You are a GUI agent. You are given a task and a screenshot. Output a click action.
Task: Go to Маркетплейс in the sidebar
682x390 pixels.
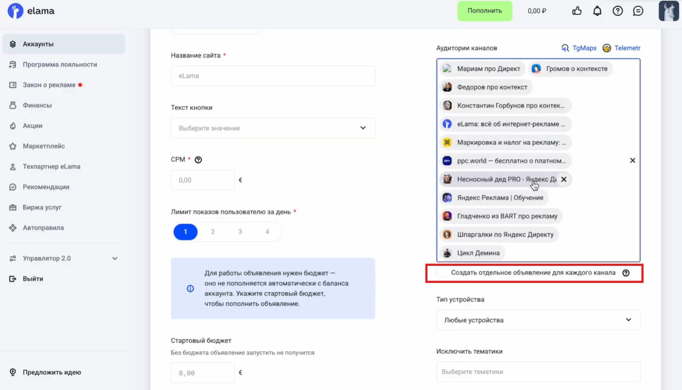tap(44, 146)
